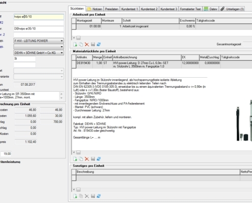The image size is (252, 203).
Task: Click the 1,00 Menge cell
Action: click(98, 64)
